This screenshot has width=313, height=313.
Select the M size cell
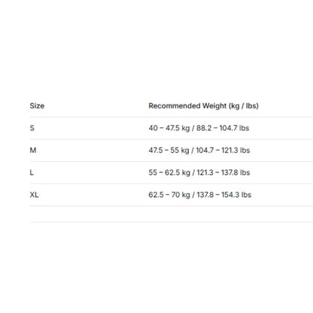point(33,150)
